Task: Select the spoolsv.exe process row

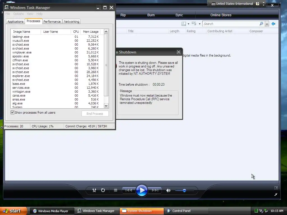Action: pyautogui.click(x=57, y=56)
